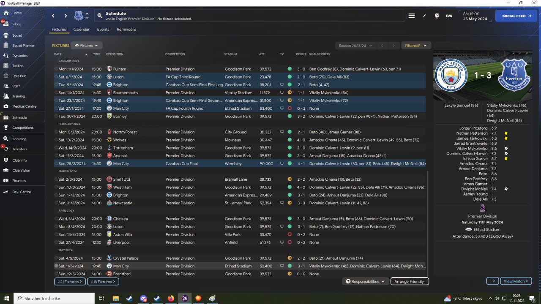
Task: Open the Filtered* filter dropdown
Action: (x=416, y=46)
